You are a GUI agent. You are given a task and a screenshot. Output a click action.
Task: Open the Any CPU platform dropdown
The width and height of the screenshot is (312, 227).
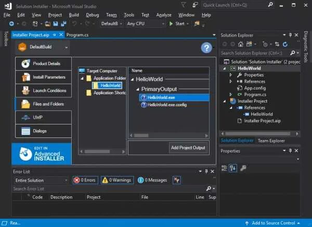(x=146, y=23)
